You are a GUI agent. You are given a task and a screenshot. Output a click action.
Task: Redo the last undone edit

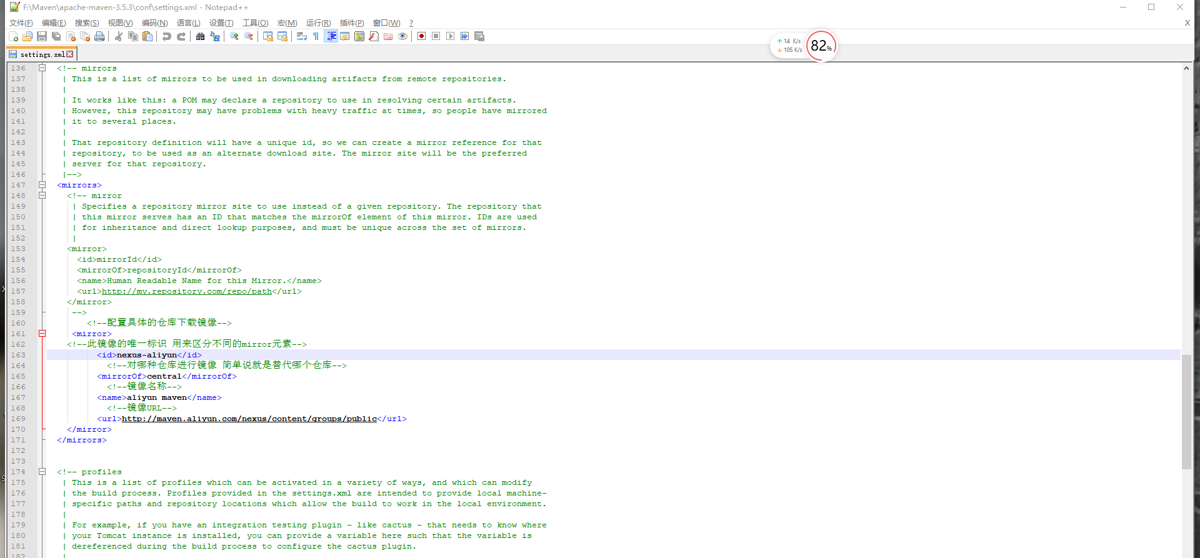tap(181, 36)
